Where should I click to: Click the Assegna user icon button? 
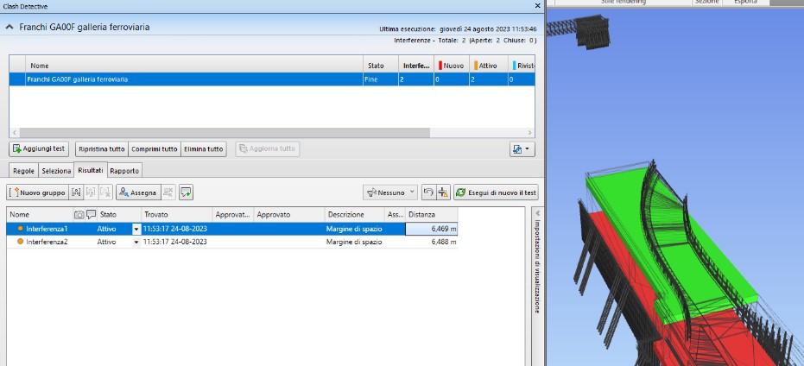coord(136,192)
